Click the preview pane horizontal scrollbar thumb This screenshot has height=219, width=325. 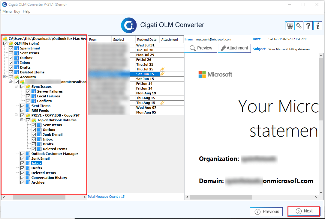[221, 197]
